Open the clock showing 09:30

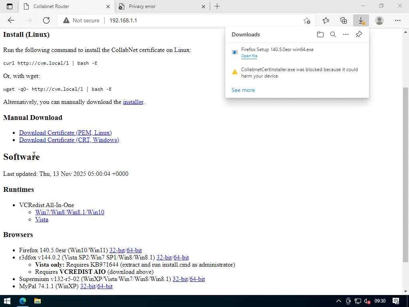[380, 301]
